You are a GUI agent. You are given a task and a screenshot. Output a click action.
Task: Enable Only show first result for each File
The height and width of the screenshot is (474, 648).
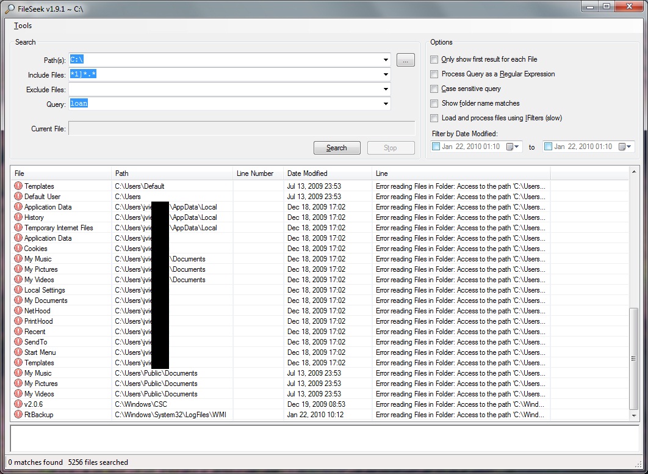pyautogui.click(x=434, y=59)
